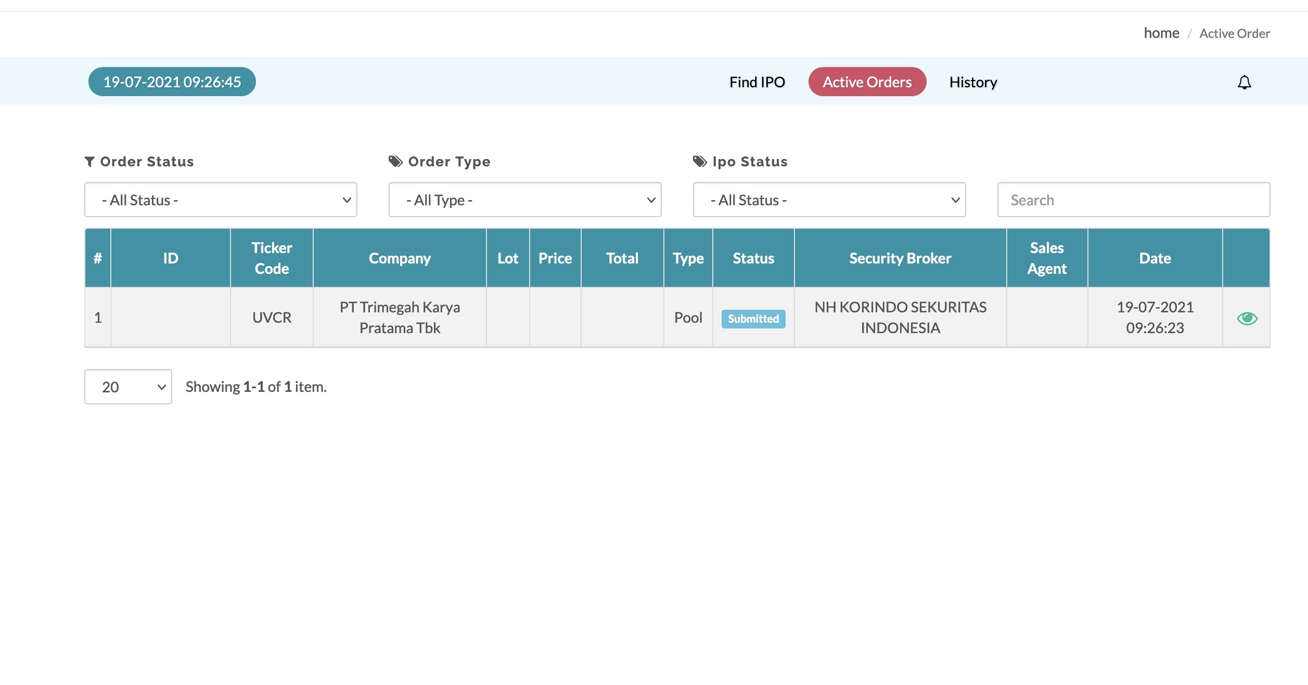Screen dimensions: 1308x685
Task: Click the green eye view icon
Action: tap(1247, 318)
